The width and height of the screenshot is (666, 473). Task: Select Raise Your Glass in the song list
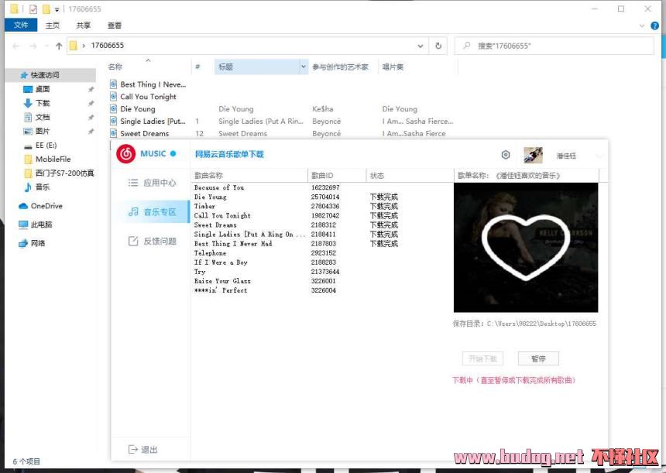click(x=222, y=281)
